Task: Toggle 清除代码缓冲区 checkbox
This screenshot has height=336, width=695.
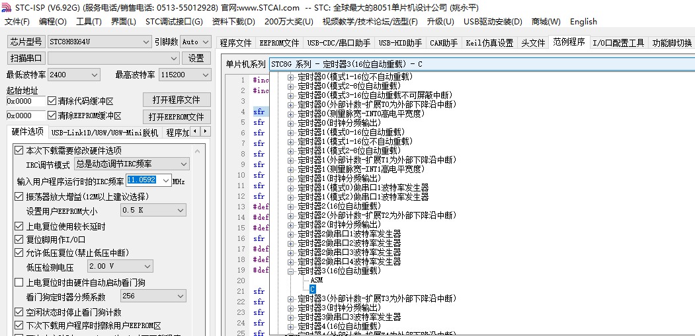Action: (x=52, y=101)
